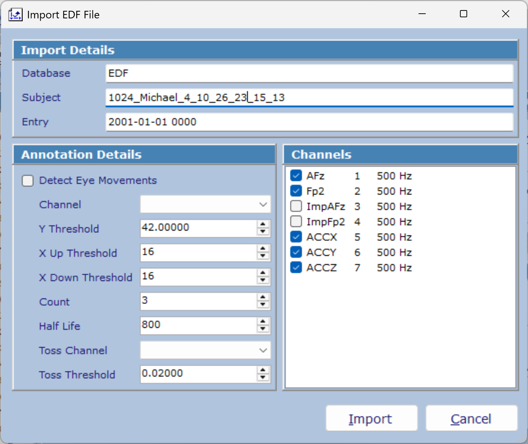Click the ImpAFz channel label
Screen dimensions: 528x444
326,207
